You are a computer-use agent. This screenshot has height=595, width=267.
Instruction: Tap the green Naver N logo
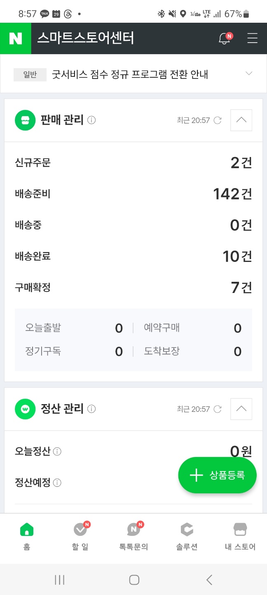click(x=16, y=38)
